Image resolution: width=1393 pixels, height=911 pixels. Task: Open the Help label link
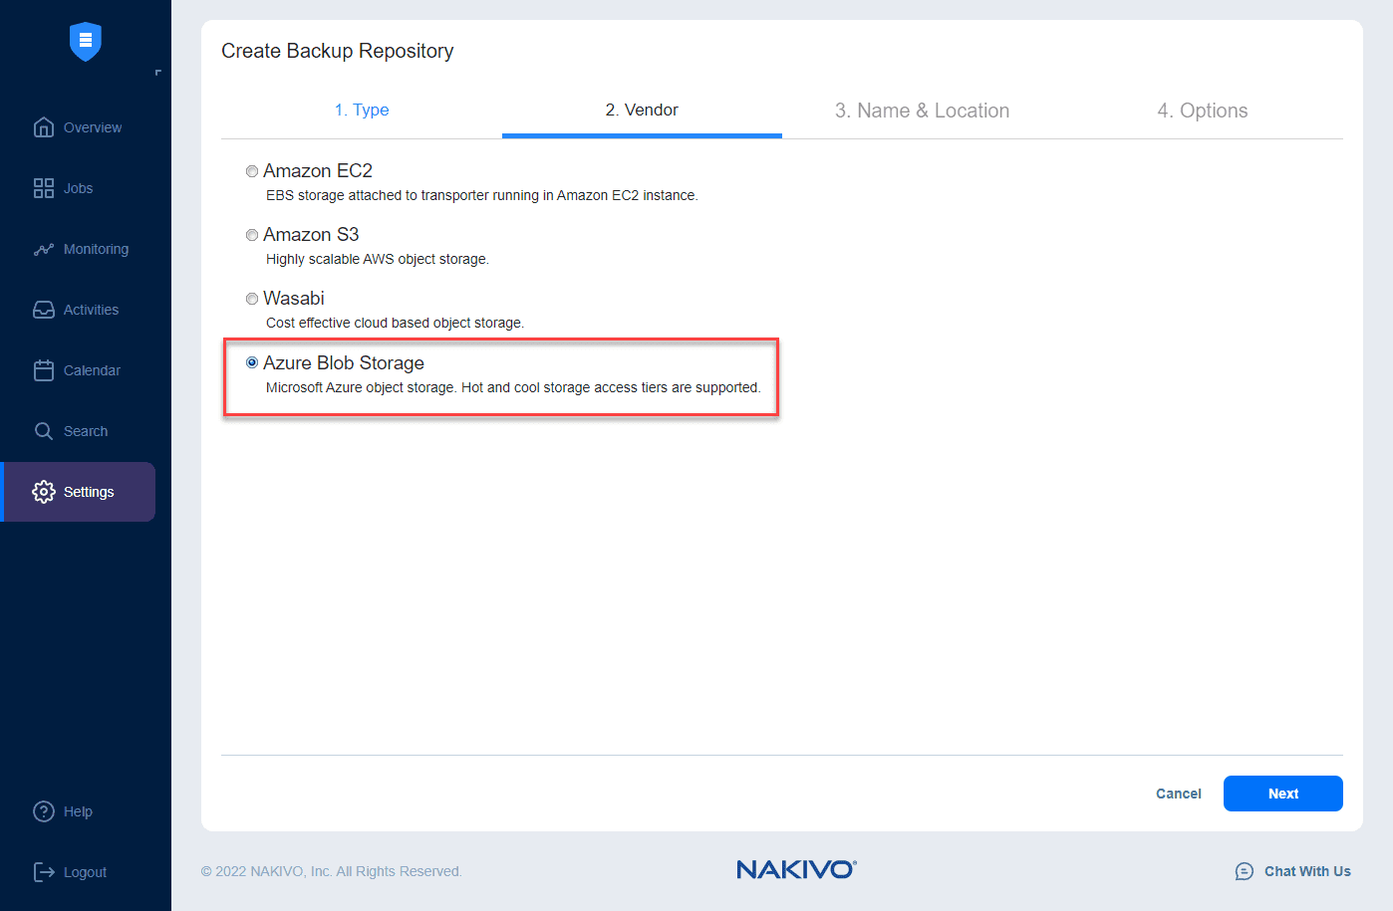pyautogui.click(x=78, y=811)
